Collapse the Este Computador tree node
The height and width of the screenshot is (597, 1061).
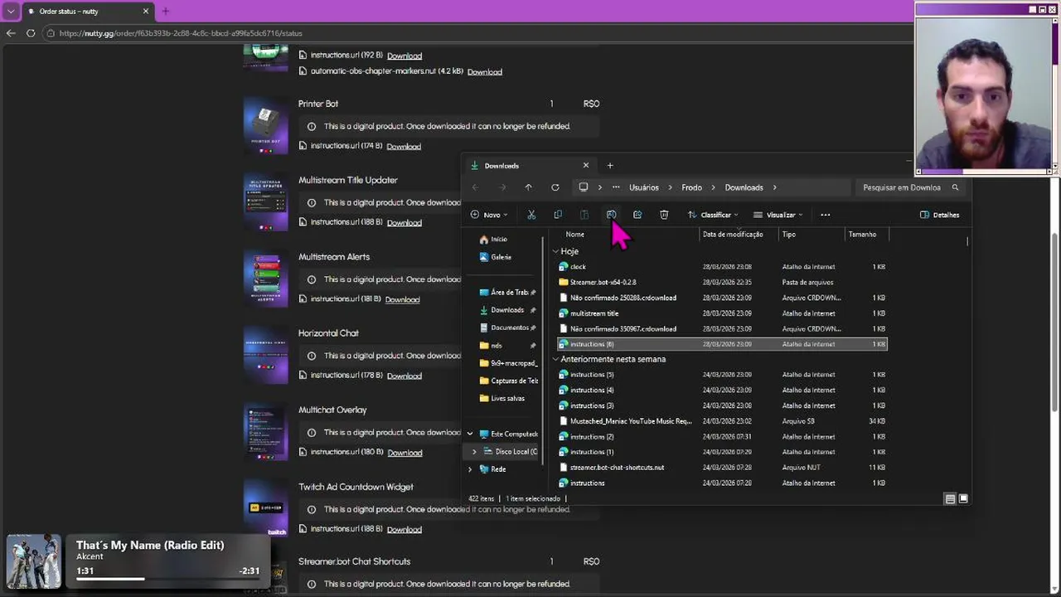(470, 434)
